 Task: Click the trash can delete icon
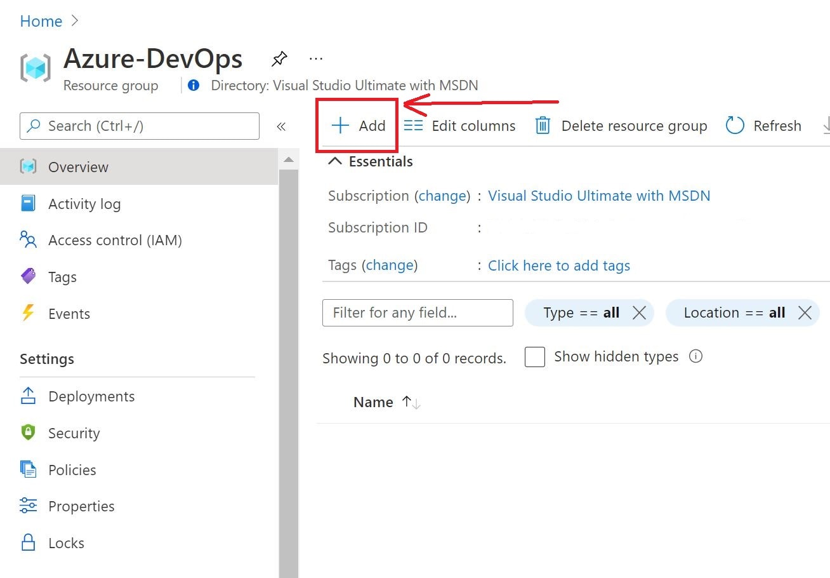pos(543,126)
